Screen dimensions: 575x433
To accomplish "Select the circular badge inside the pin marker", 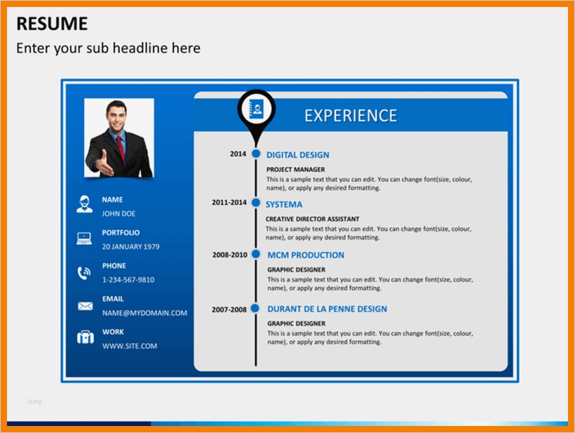I will [x=256, y=107].
